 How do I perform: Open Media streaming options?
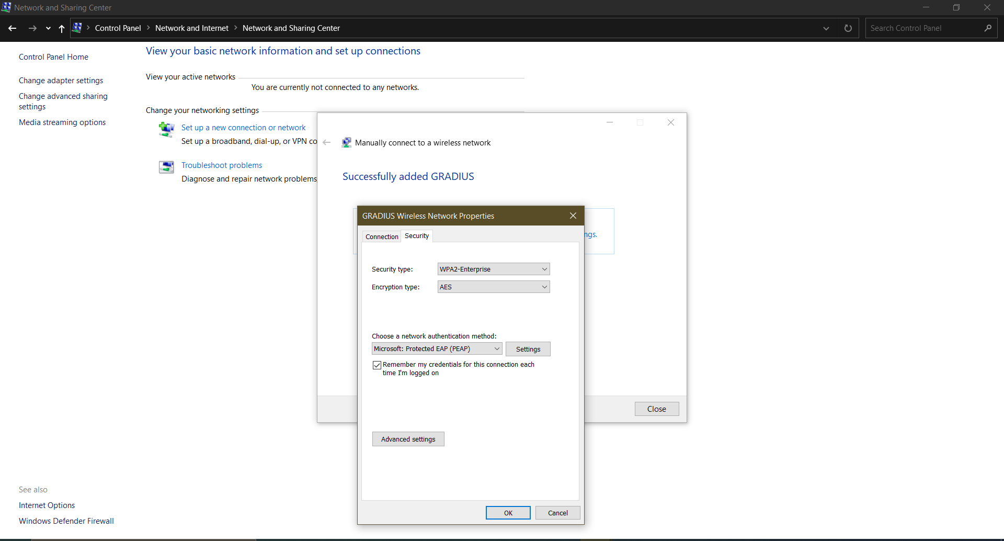pyautogui.click(x=62, y=122)
